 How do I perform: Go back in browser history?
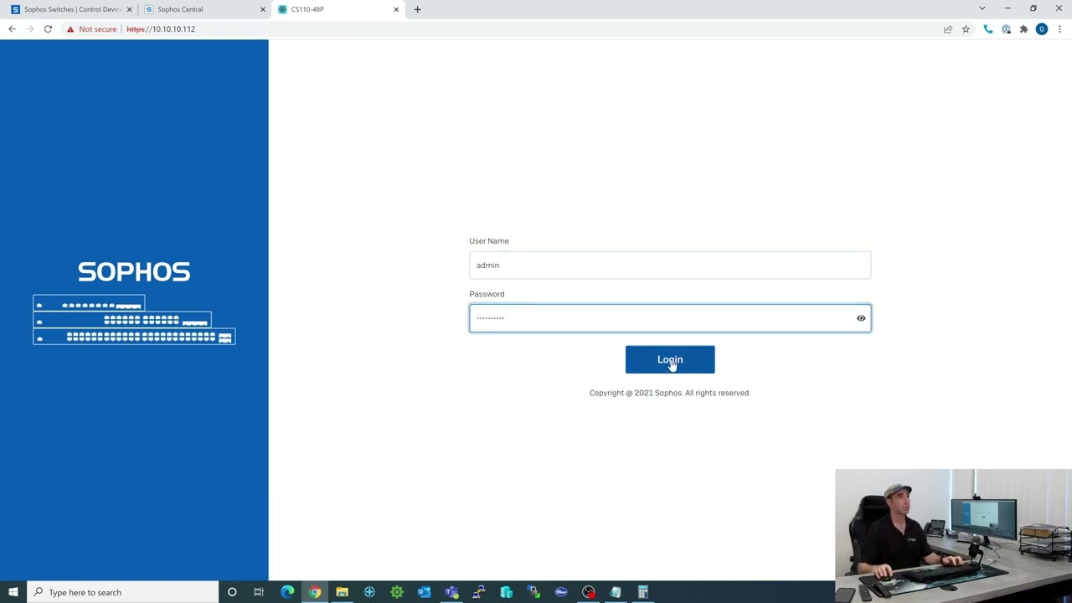click(x=12, y=29)
